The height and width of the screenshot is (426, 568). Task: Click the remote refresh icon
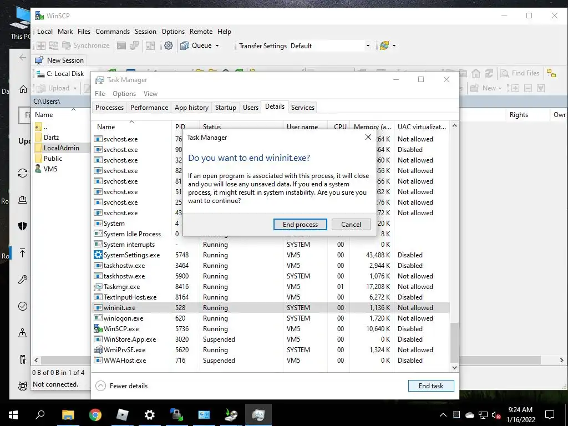click(489, 73)
